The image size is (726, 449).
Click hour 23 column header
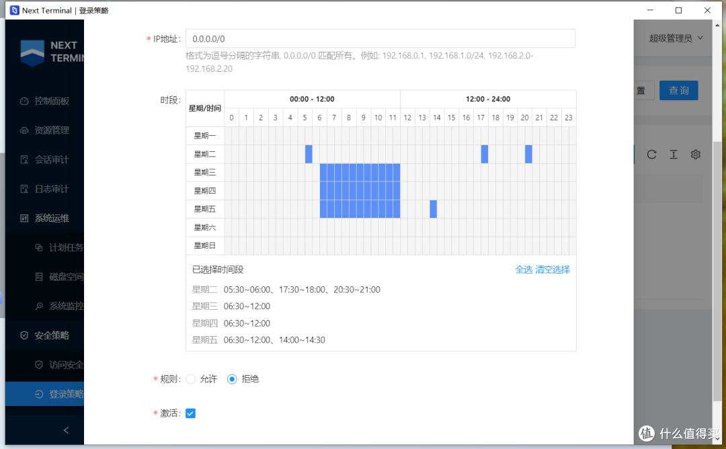[569, 118]
